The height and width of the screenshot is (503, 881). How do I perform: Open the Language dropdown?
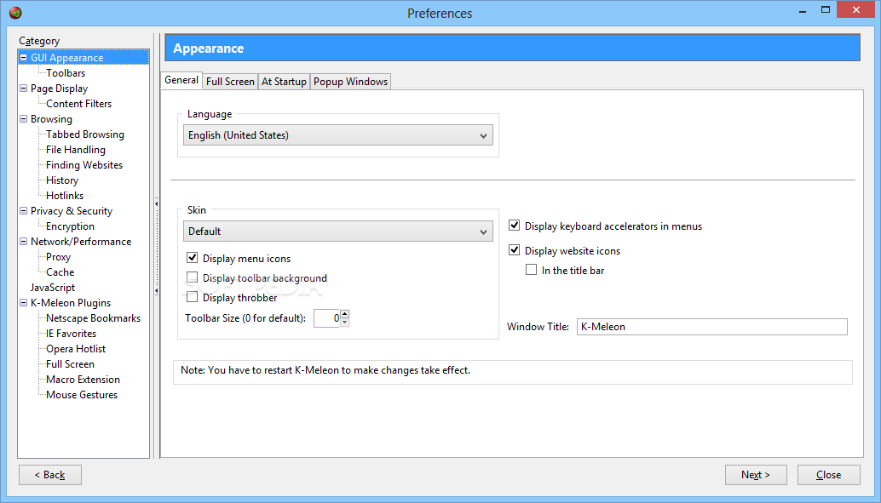[337, 135]
